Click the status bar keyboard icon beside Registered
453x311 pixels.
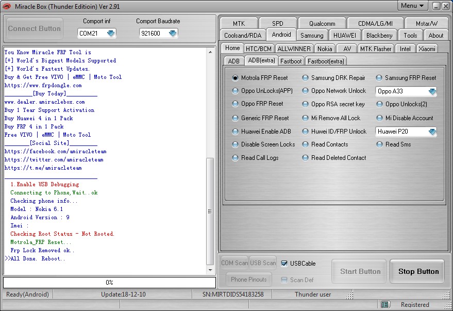click(x=384, y=304)
